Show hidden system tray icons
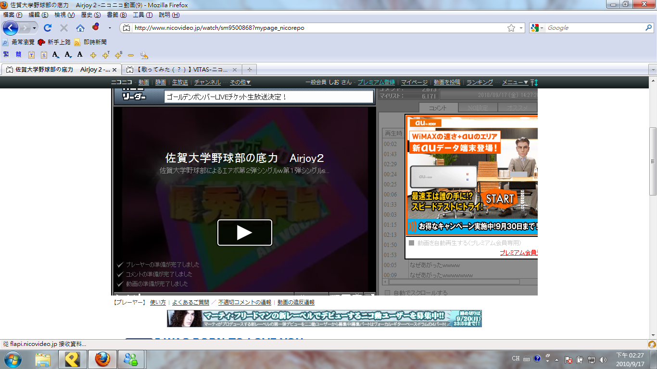 [557, 359]
